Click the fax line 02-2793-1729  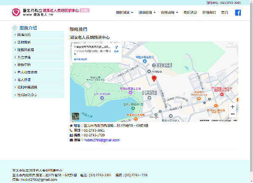(87, 135)
